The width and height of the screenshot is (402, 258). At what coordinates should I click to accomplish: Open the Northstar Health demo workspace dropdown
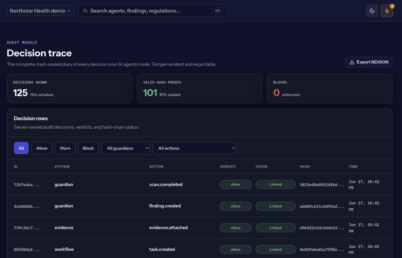click(x=40, y=11)
